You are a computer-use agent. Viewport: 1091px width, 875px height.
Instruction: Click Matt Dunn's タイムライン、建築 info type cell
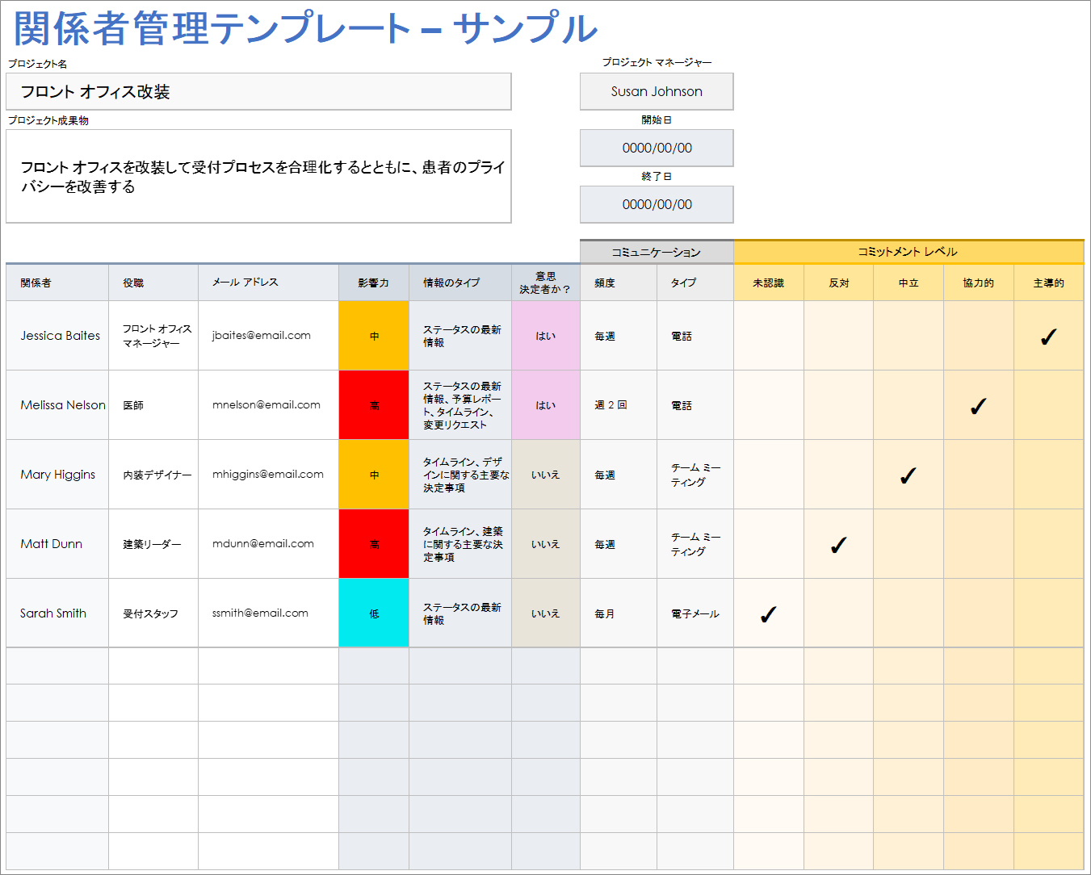click(460, 544)
